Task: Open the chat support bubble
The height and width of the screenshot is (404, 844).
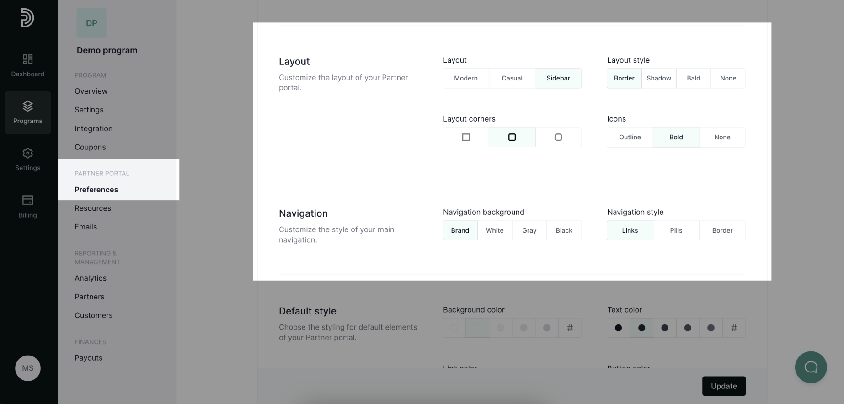Action: coord(811,367)
